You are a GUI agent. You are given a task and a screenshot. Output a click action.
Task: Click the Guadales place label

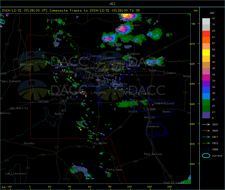(x=133, y=54)
